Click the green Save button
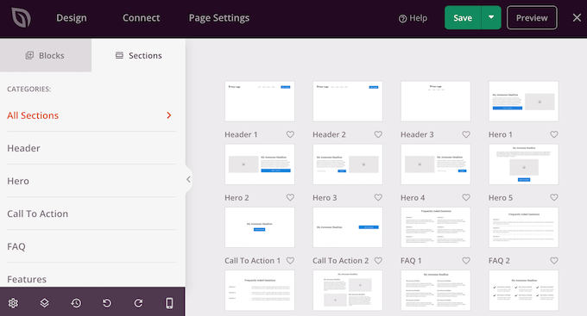 point(463,17)
